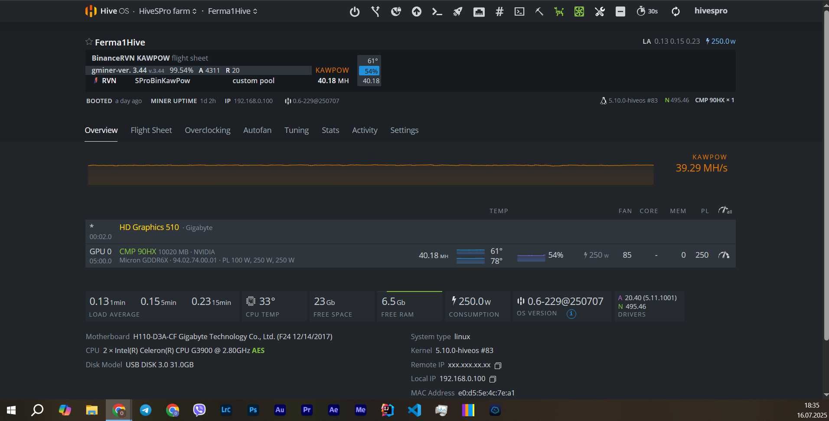Click the BinanceRVN KAWPOW flight sheet name

tap(131, 58)
